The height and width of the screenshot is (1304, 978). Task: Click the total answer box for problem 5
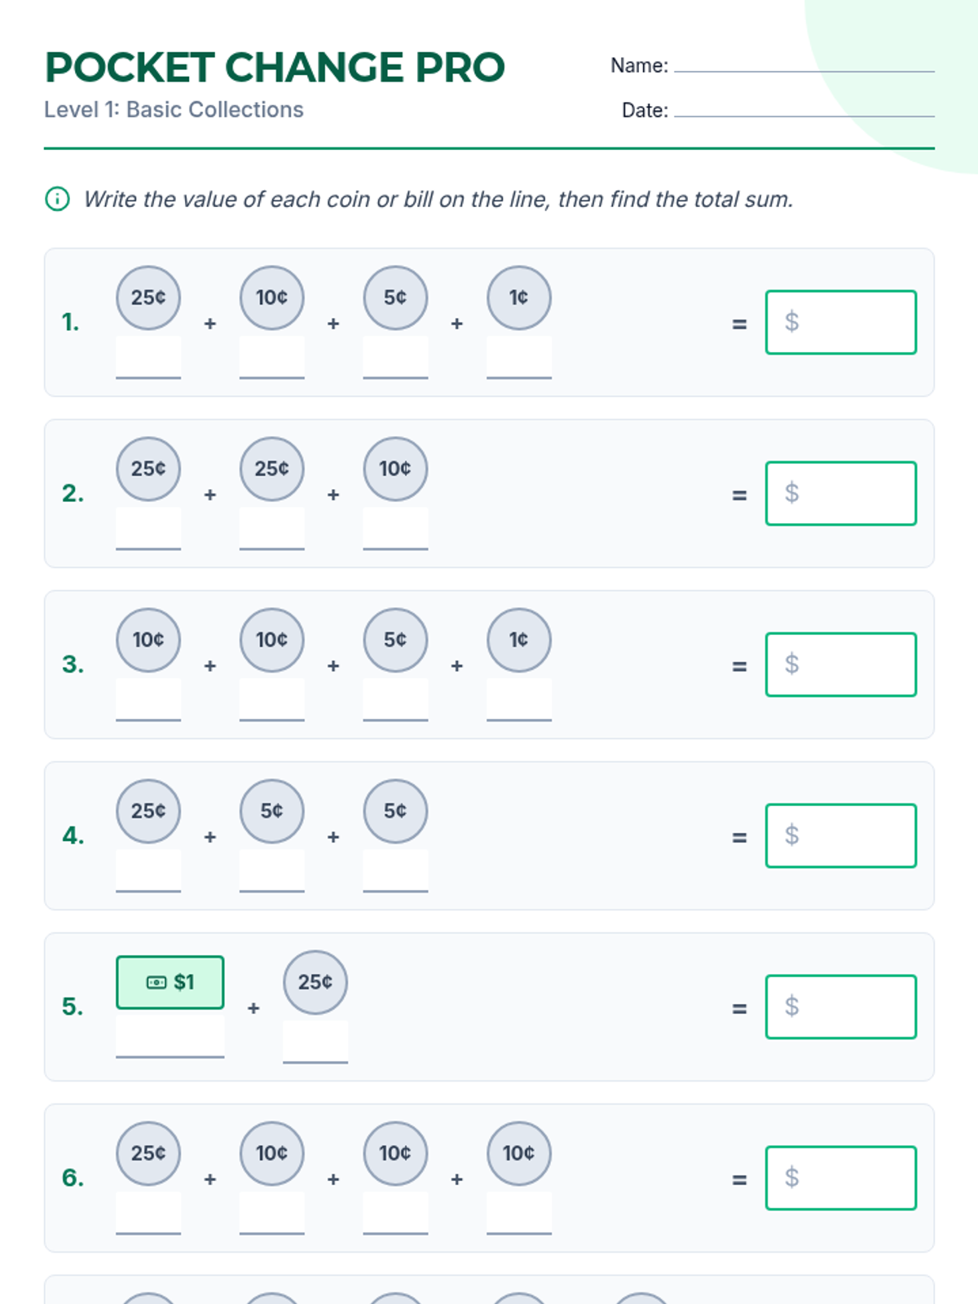tap(841, 1007)
